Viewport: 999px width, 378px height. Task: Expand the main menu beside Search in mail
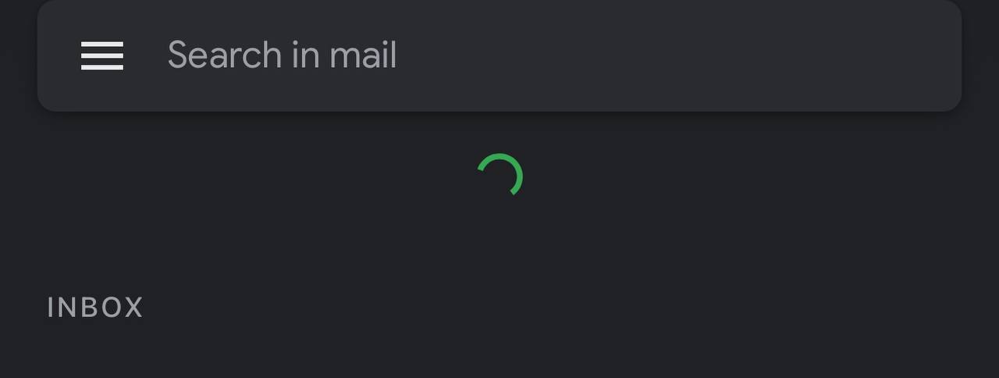(102, 55)
